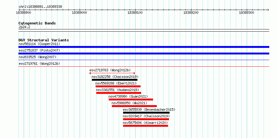Screen dimensions: 278x138
Task: Click the right arrowhead of the ruler
Action: click(268, 10)
